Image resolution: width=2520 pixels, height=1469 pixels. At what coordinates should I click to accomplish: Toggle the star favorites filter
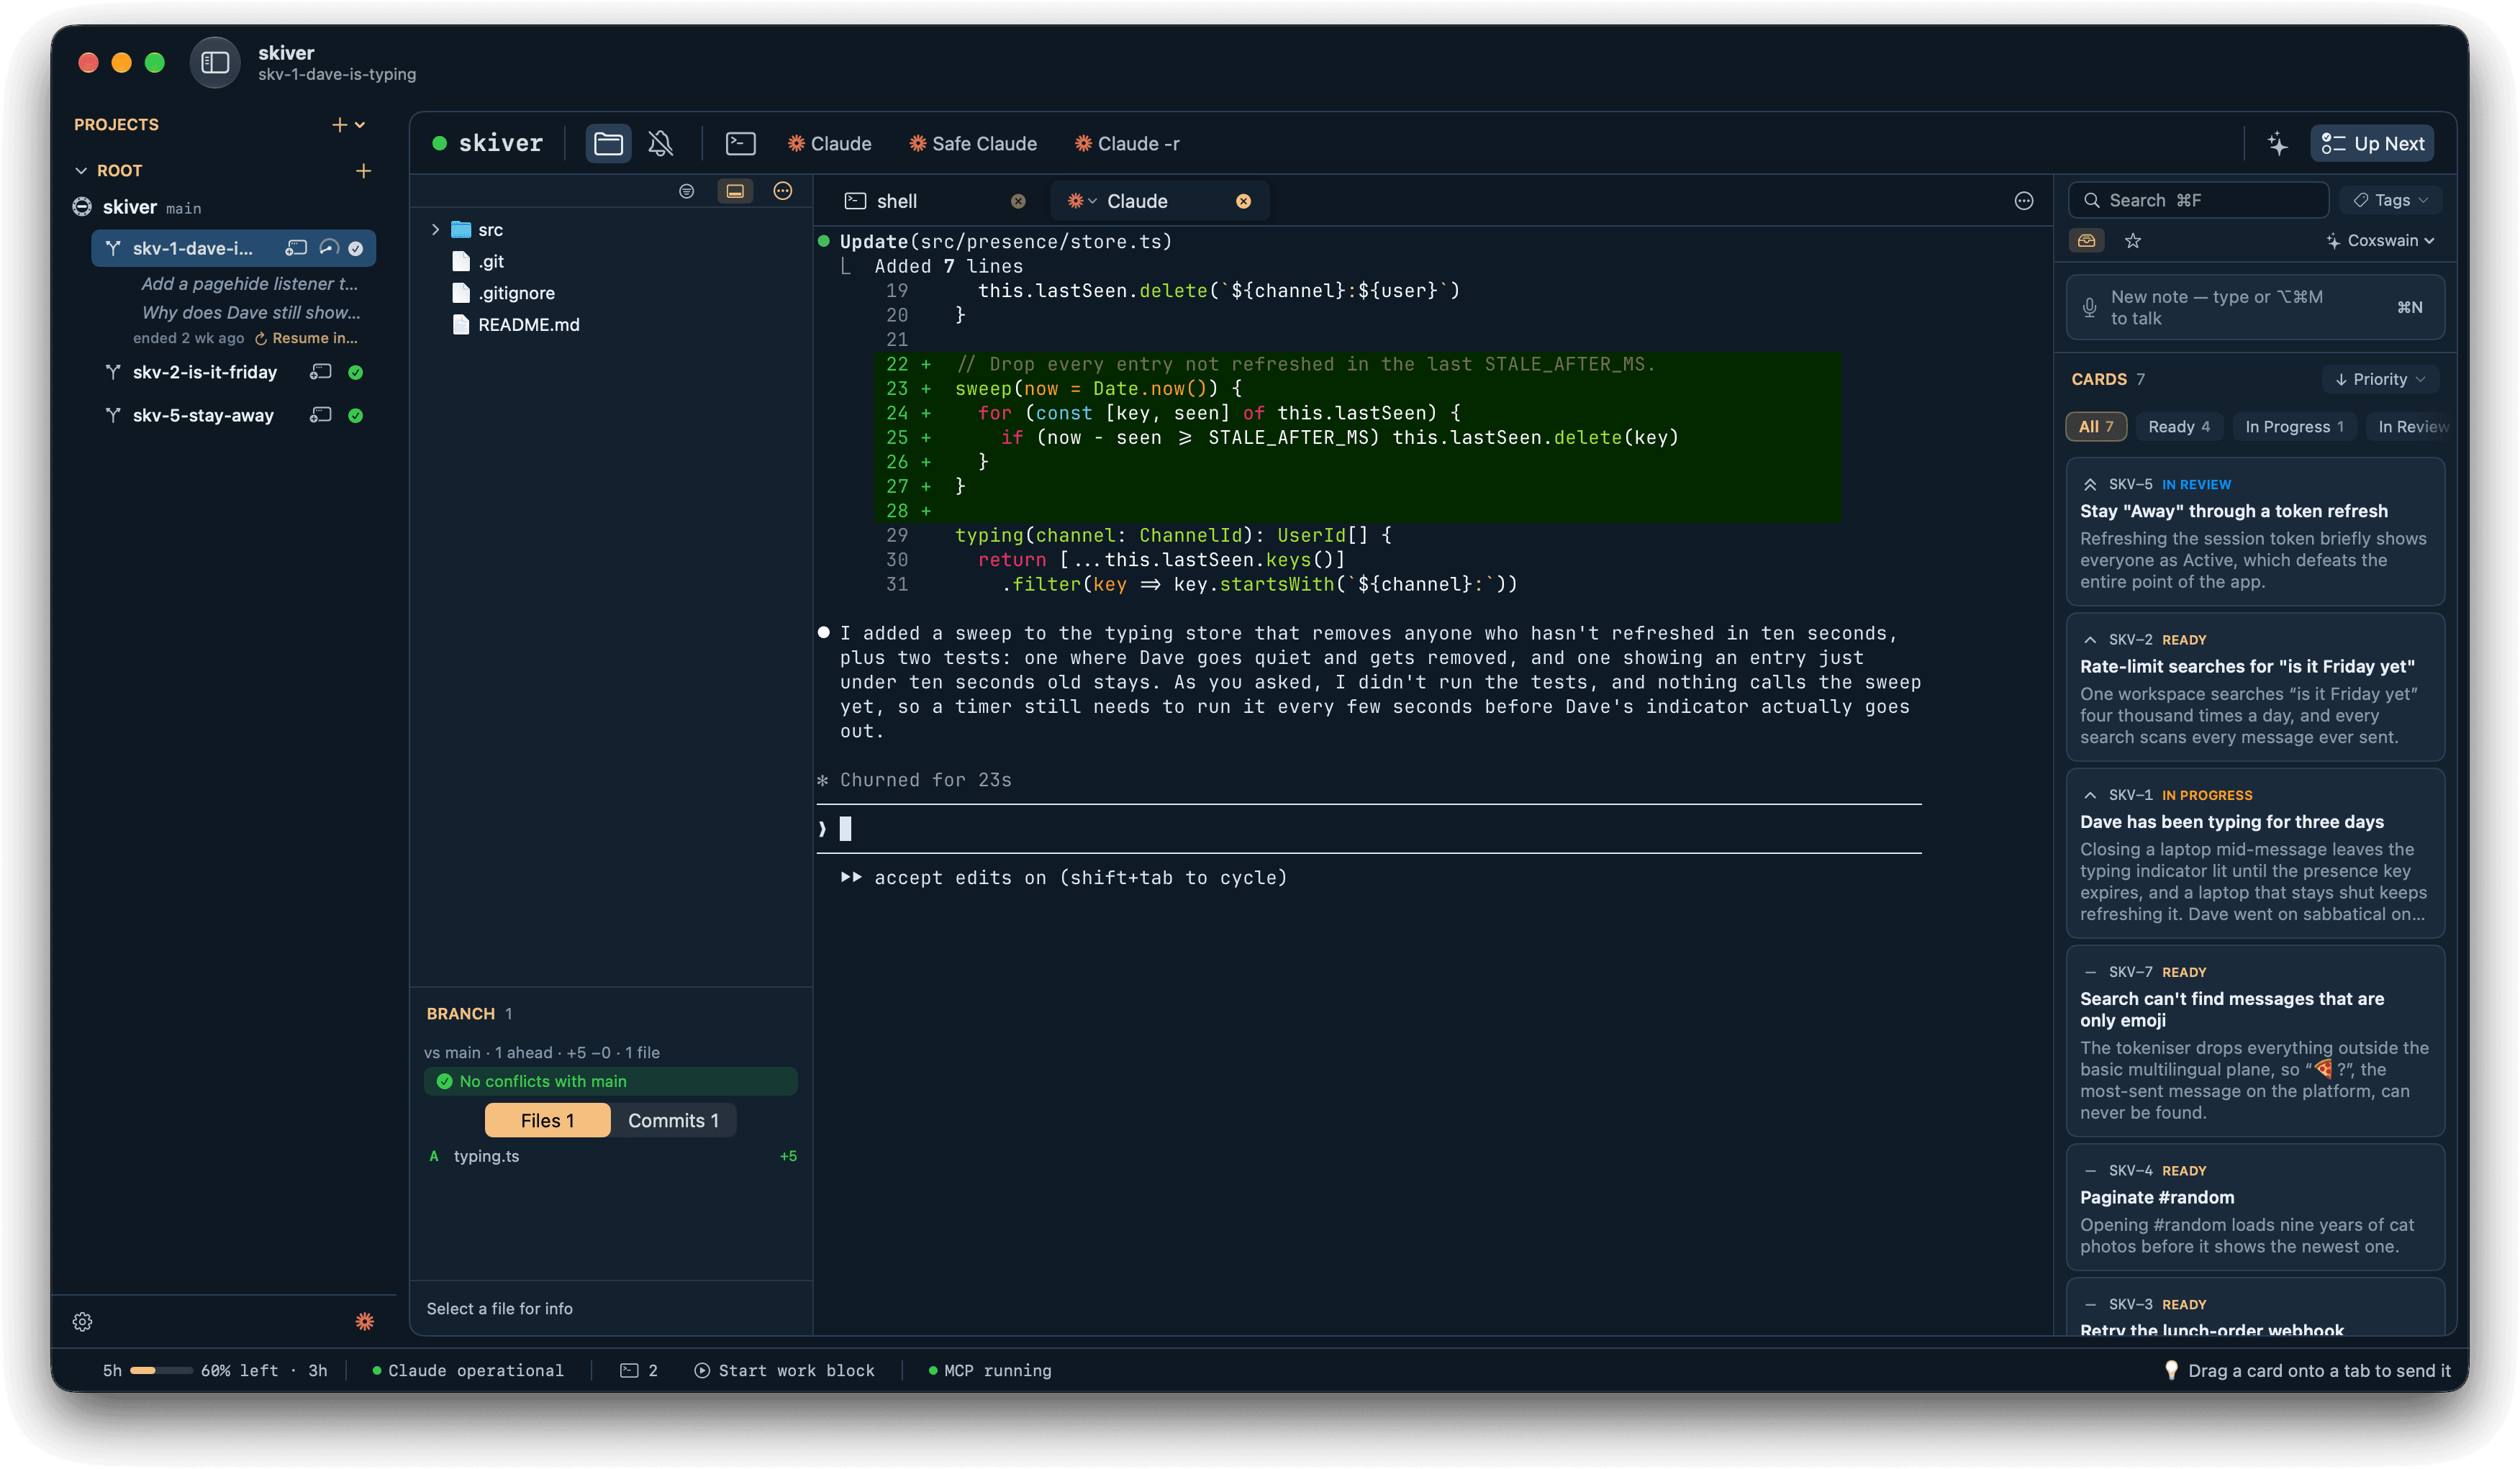(2133, 240)
